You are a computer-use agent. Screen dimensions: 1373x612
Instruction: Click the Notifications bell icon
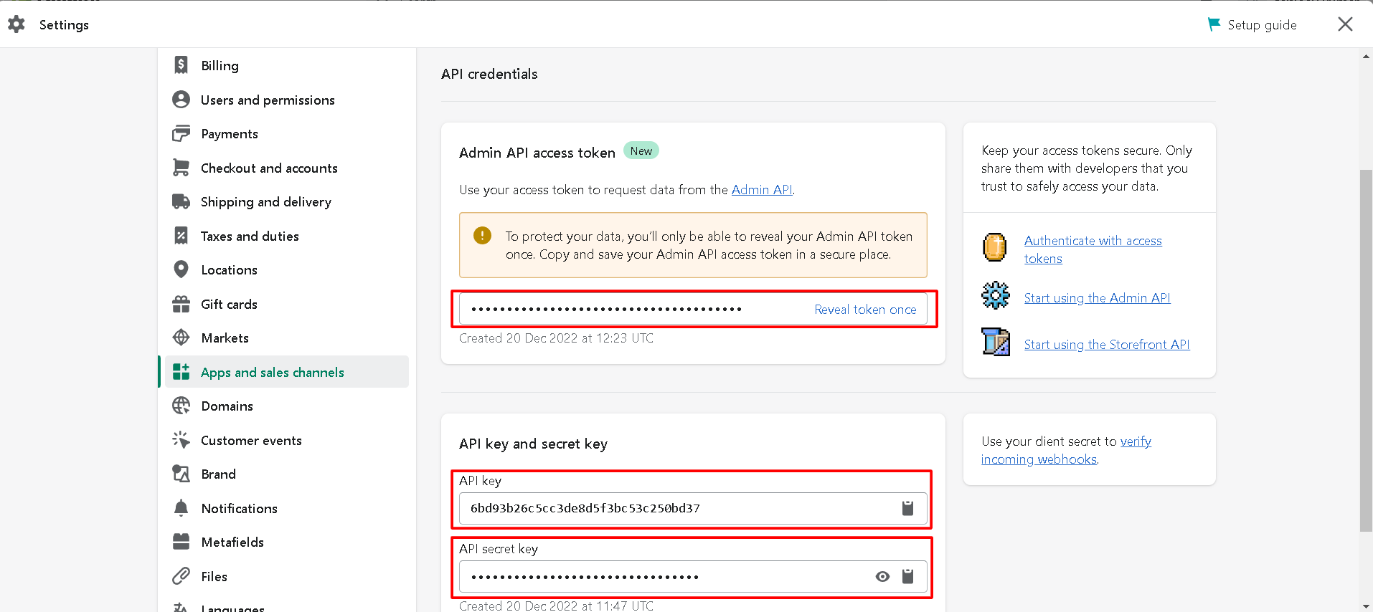coord(181,508)
